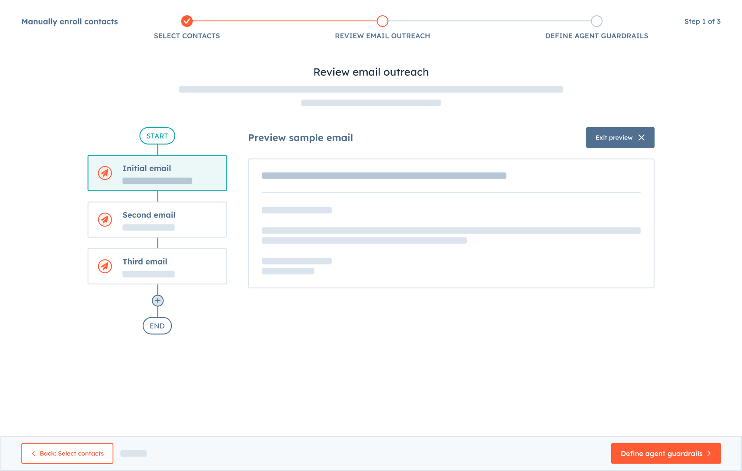The height and width of the screenshot is (471, 742).
Task: Click the START node
Action: pos(157,136)
